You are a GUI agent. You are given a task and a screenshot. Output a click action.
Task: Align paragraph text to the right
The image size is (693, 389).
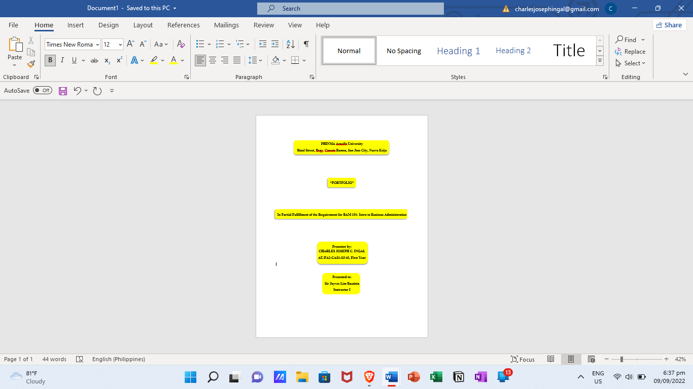pyautogui.click(x=225, y=60)
